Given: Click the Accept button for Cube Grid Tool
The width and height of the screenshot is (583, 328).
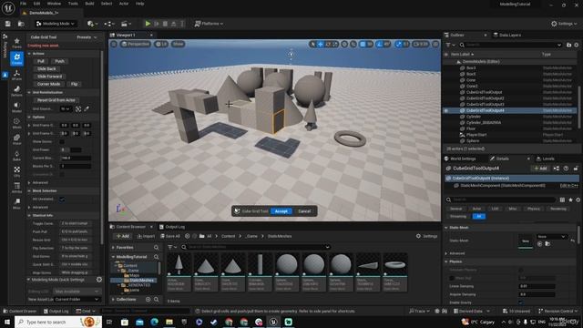Looking at the screenshot, I should (281, 211).
